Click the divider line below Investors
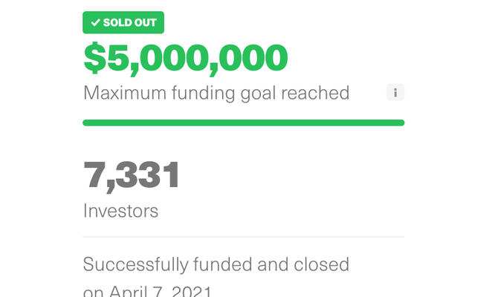 click(244, 237)
